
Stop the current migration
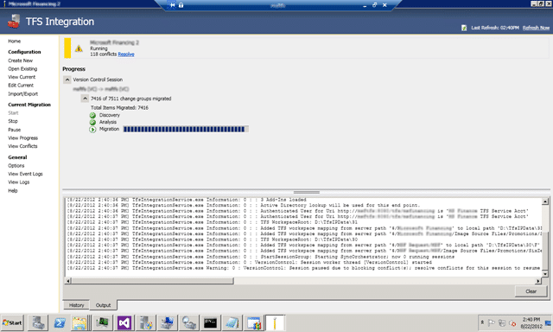coord(13,121)
